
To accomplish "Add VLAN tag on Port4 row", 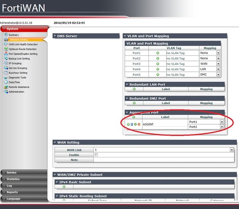I will tap(158, 69).
